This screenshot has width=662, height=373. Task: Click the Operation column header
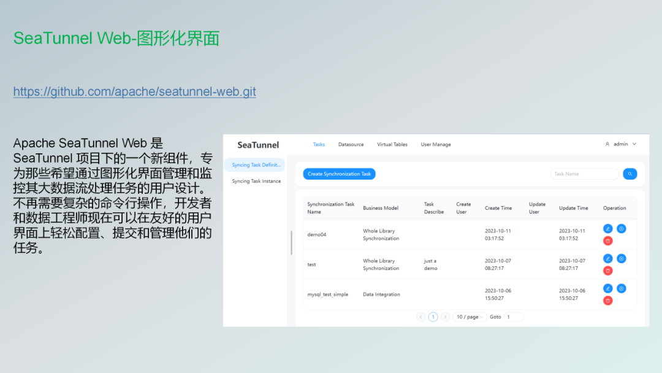point(614,208)
